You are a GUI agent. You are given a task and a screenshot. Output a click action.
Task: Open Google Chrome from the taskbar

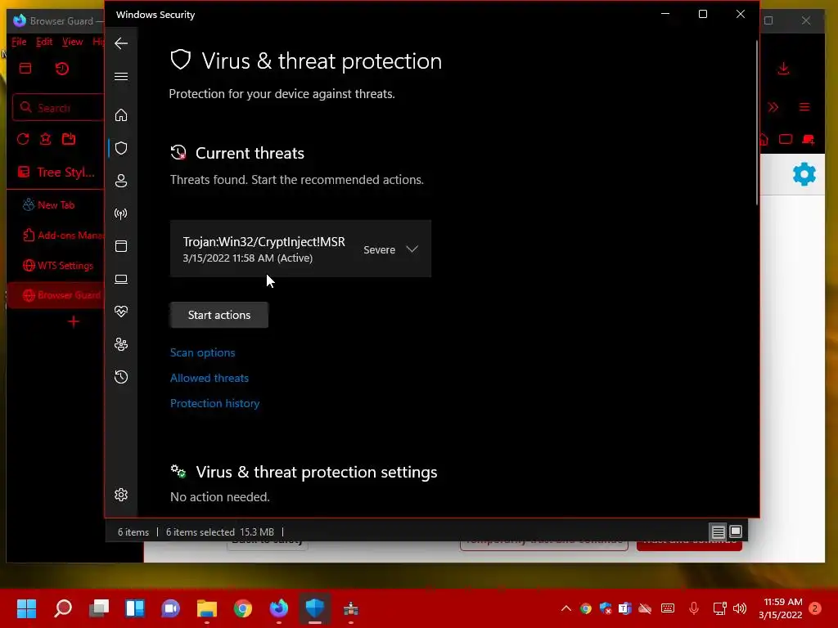[x=242, y=608]
